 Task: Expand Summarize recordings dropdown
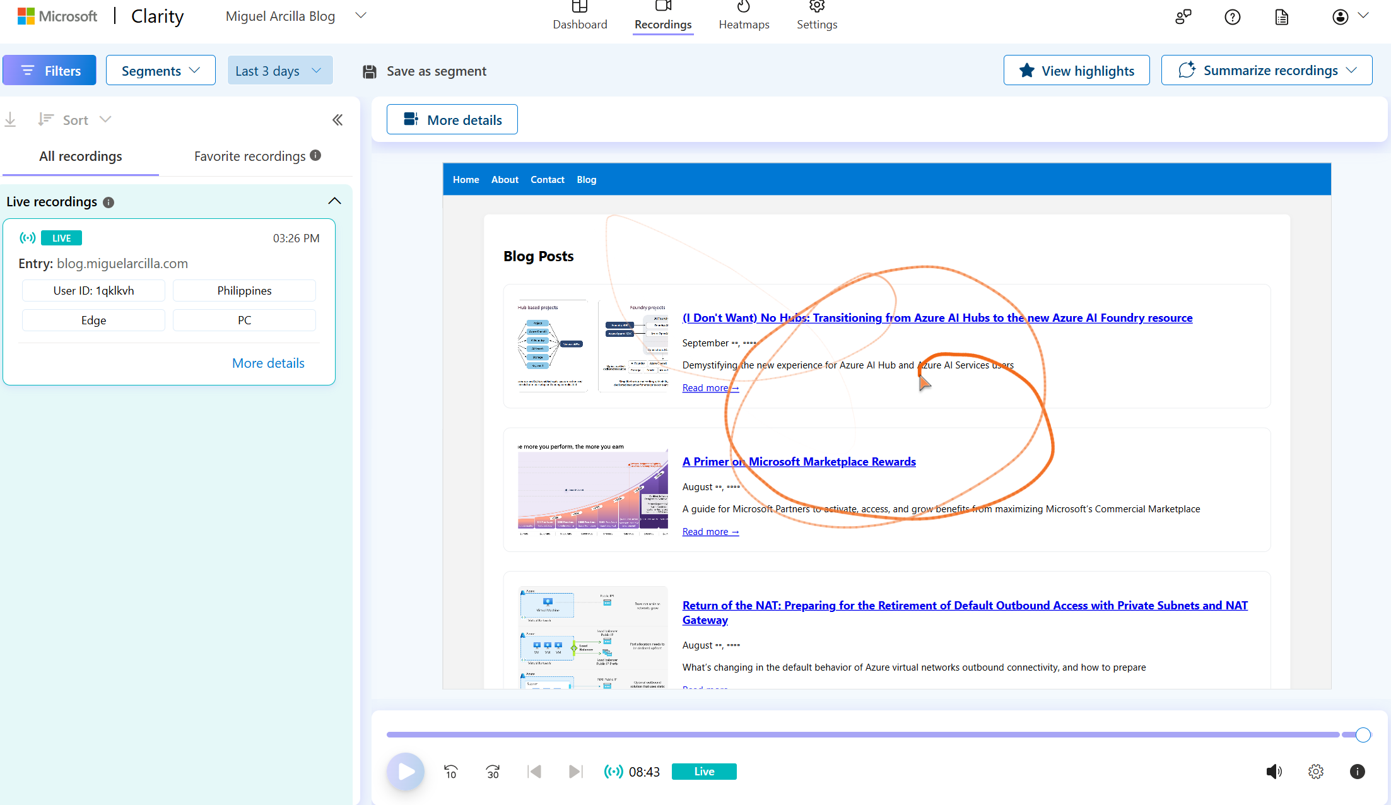(x=1266, y=70)
